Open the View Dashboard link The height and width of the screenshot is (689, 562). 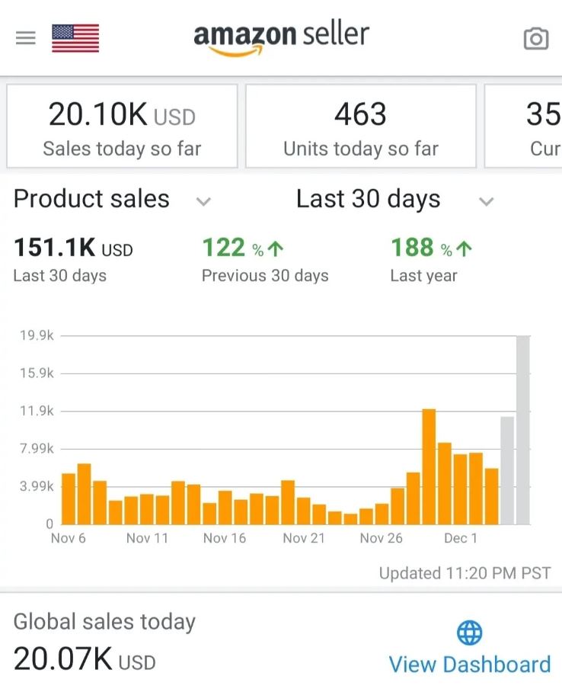click(x=469, y=664)
